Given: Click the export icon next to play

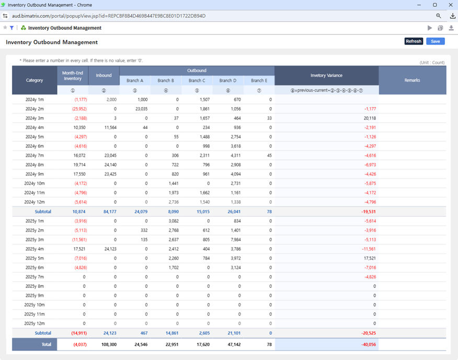Looking at the screenshot, I should [440, 28].
